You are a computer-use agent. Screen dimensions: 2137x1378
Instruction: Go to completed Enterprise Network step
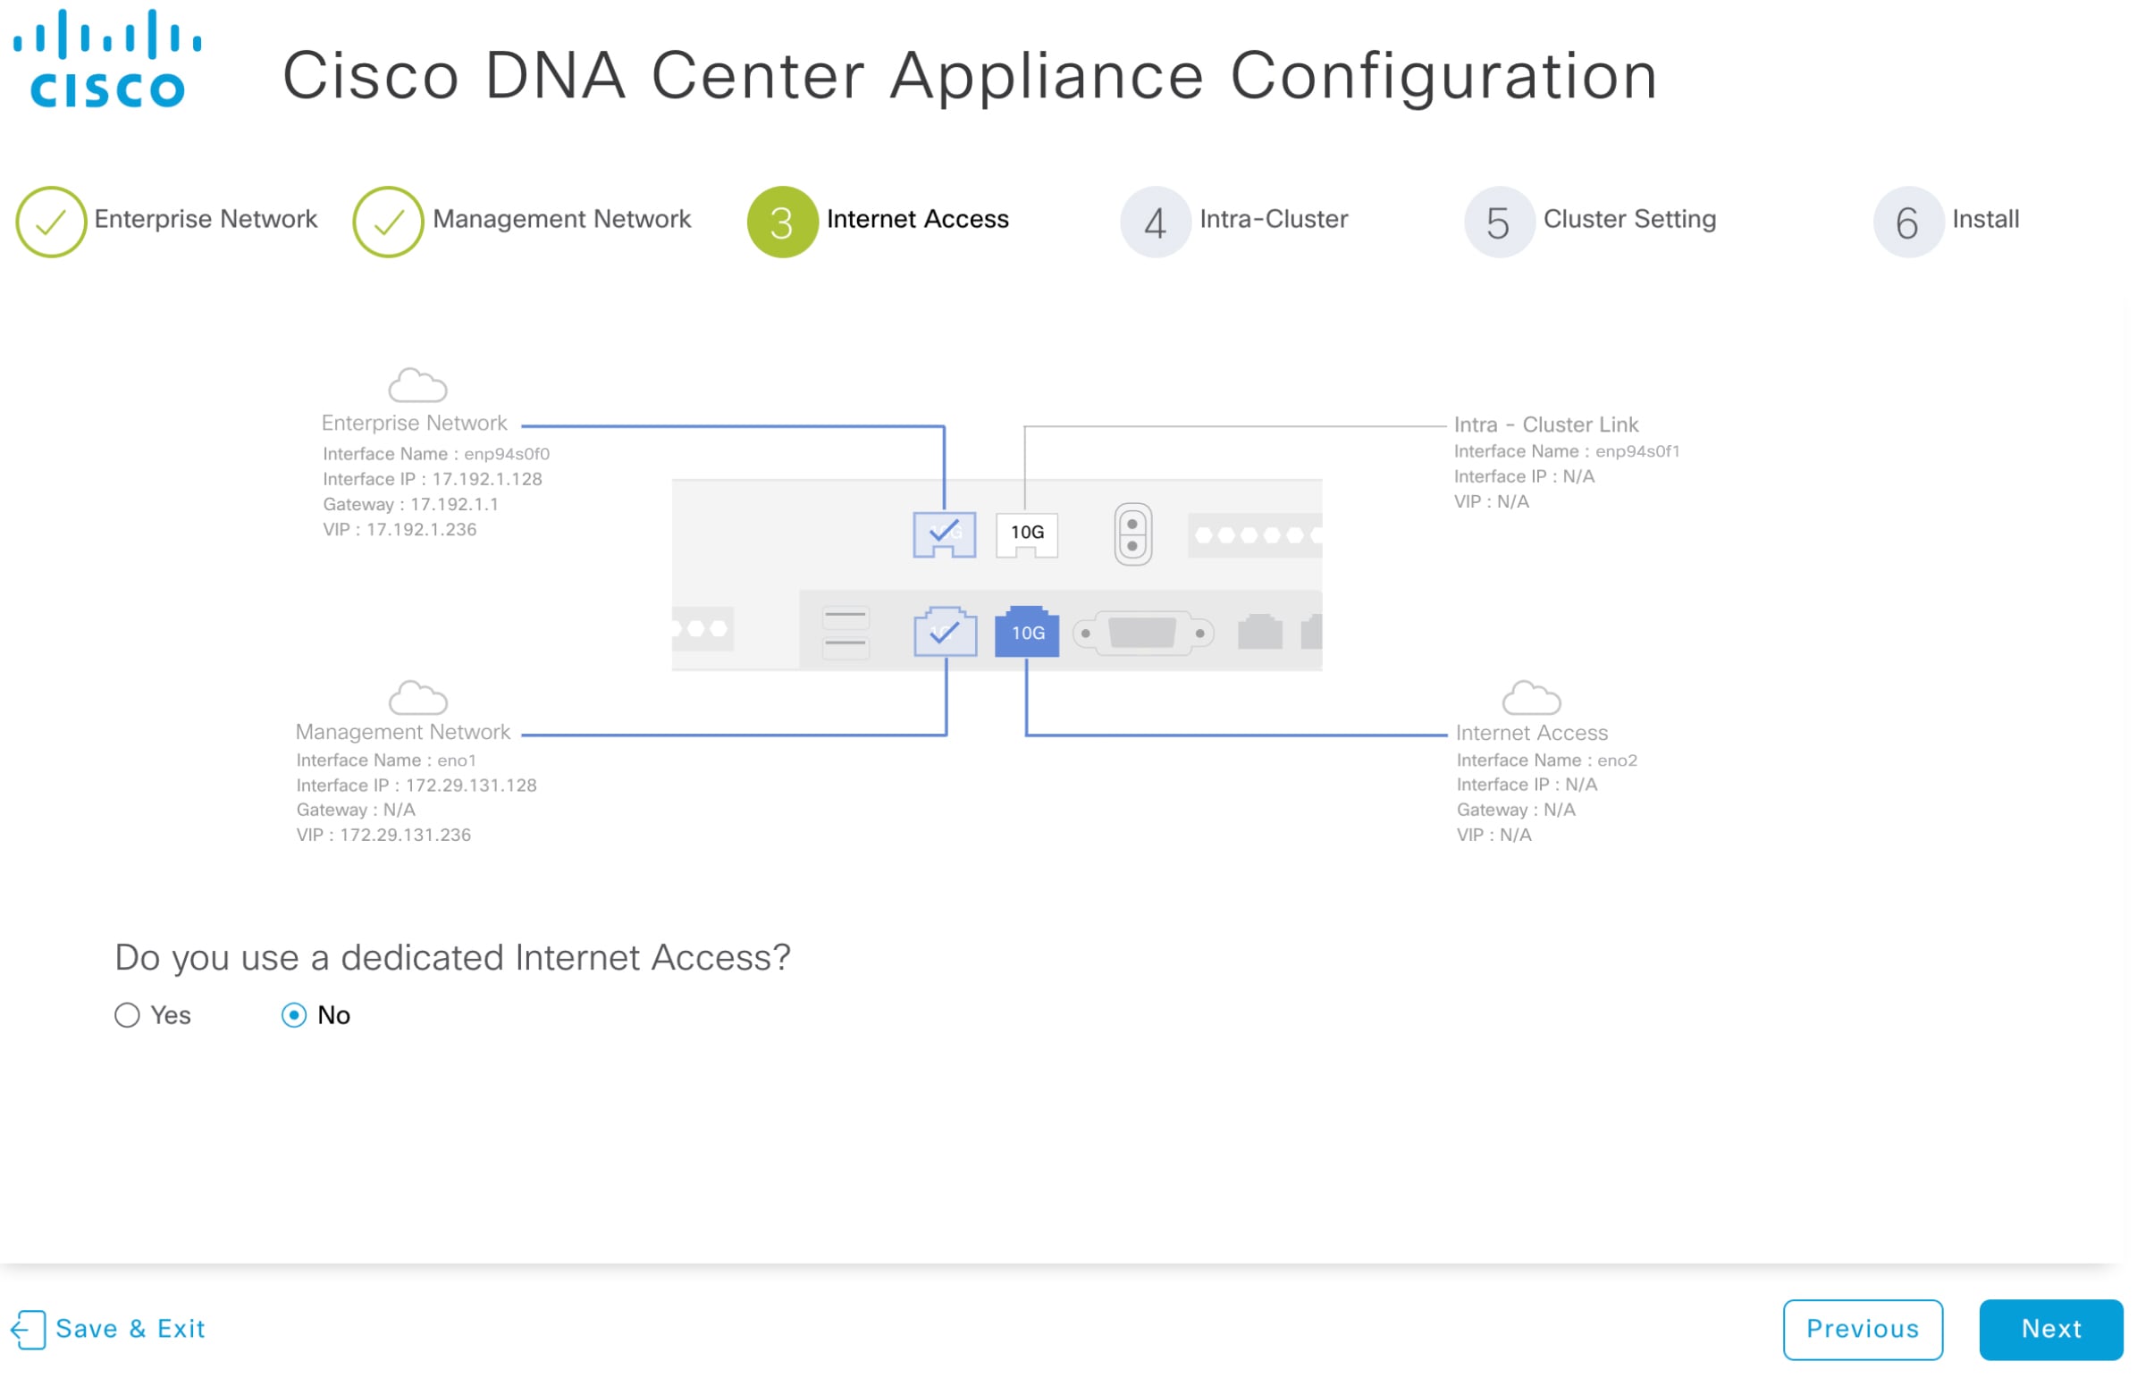click(51, 222)
